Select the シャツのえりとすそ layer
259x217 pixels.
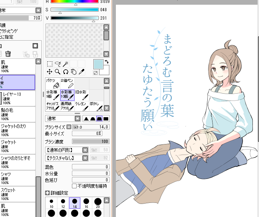coord(17,162)
